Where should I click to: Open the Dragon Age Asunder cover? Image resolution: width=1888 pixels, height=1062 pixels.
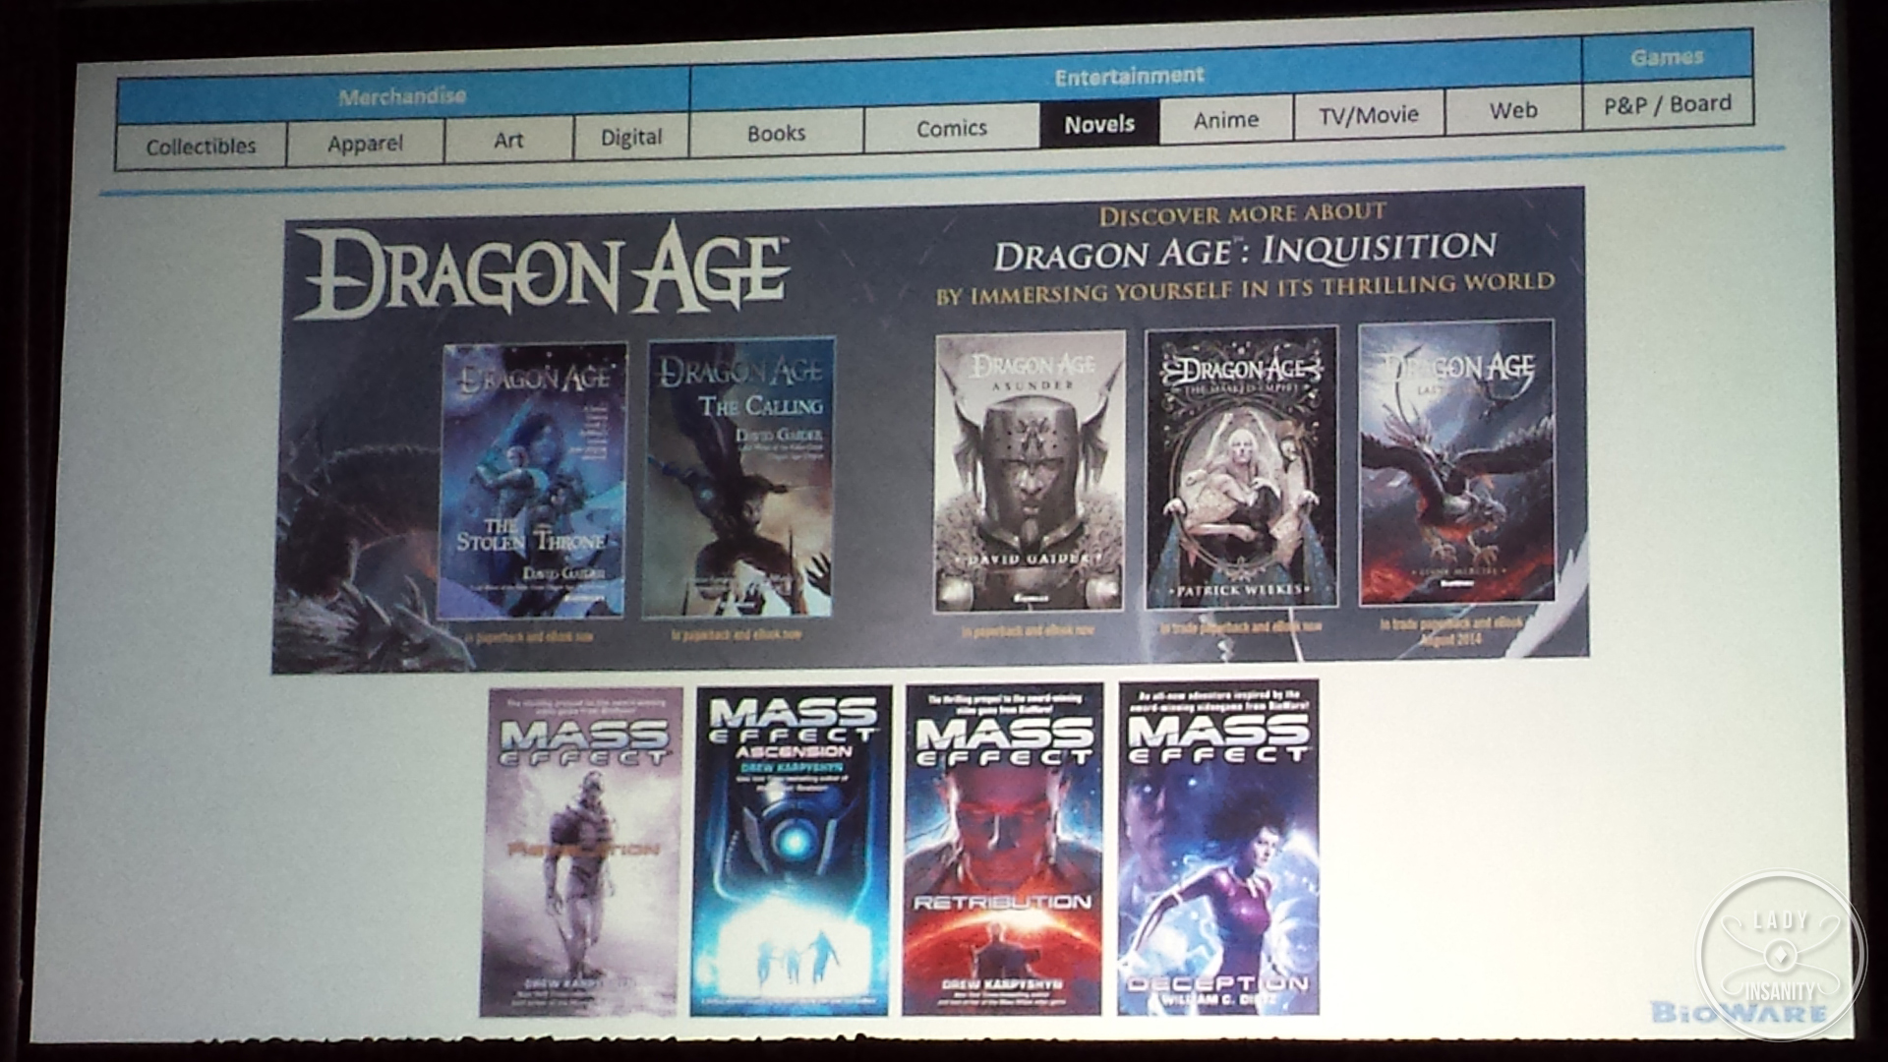coord(1030,471)
